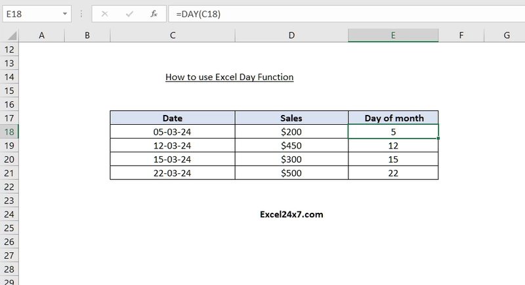The height and width of the screenshot is (285, 525).
Task: Open the Insert Function fx dialog
Action: (x=154, y=14)
